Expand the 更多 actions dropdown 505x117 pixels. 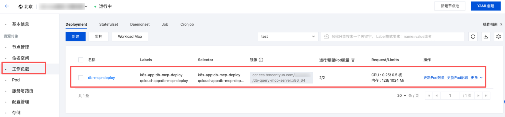click(x=476, y=78)
